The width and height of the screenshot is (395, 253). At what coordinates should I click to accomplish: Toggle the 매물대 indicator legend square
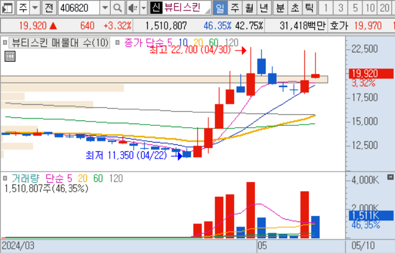tap(5, 43)
